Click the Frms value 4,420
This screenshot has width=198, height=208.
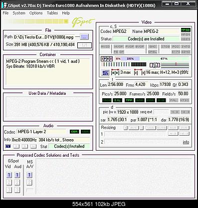tap(141, 84)
